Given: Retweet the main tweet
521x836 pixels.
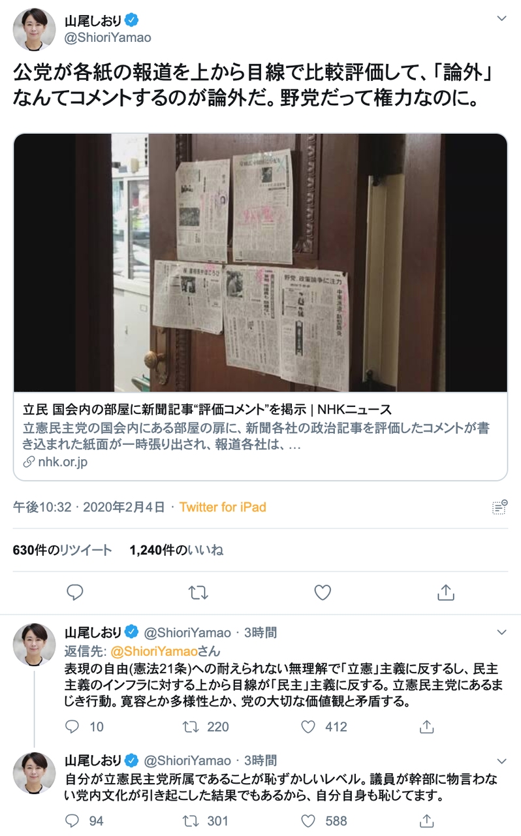Looking at the screenshot, I should click(198, 592).
